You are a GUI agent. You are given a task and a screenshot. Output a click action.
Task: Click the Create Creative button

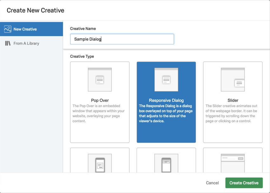(x=244, y=183)
